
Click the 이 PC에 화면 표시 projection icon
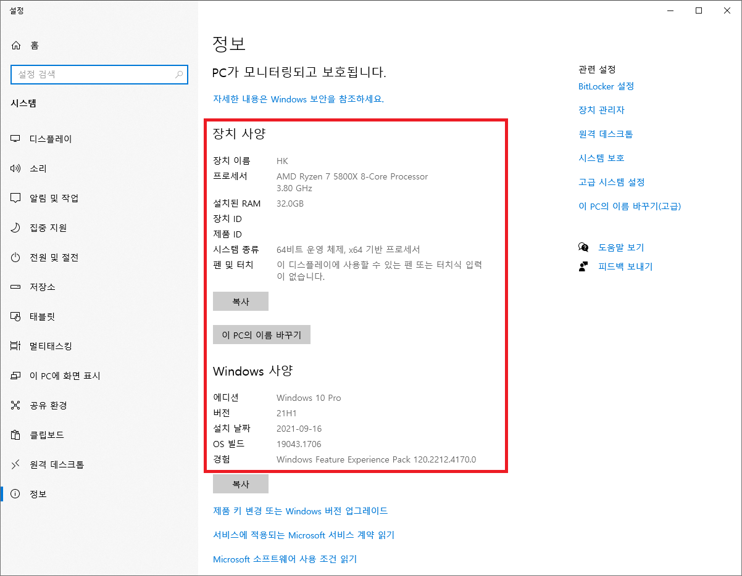coord(16,376)
